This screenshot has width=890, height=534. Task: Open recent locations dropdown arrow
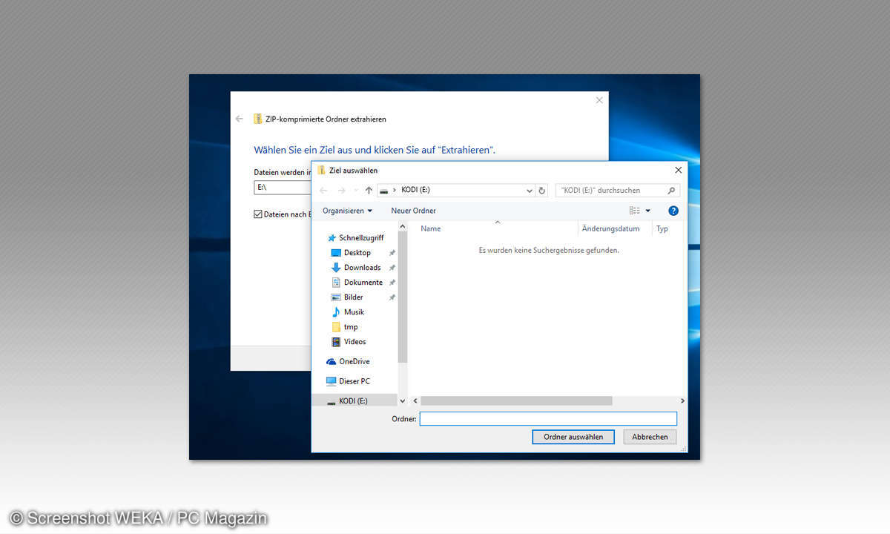[x=355, y=191]
